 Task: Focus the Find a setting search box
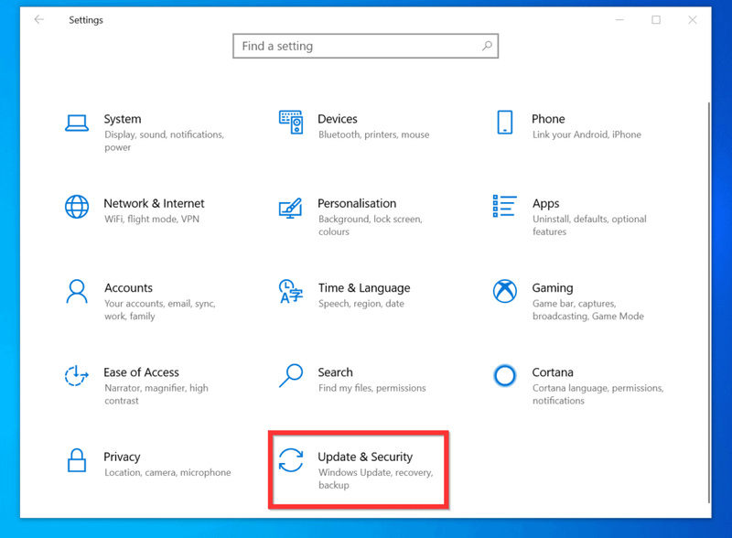point(365,46)
